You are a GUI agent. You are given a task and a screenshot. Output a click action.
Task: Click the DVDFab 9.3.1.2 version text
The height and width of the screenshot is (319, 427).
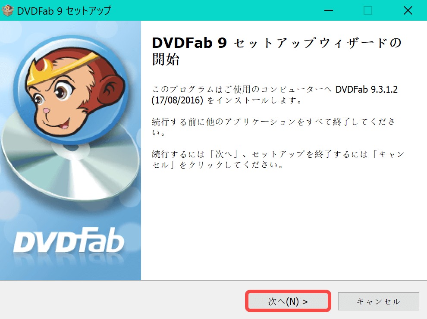point(367,89)
